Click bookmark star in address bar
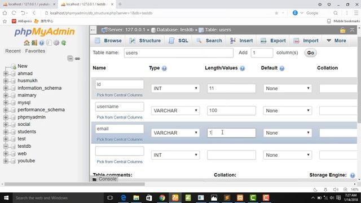Image resolution: width=361 pixels, height=203 pixels. point(276,13)
